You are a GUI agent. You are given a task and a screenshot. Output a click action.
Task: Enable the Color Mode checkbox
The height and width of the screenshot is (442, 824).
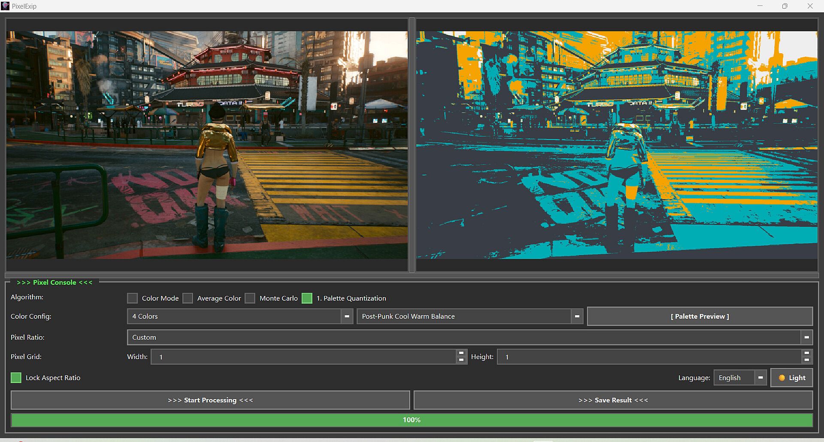133,298
